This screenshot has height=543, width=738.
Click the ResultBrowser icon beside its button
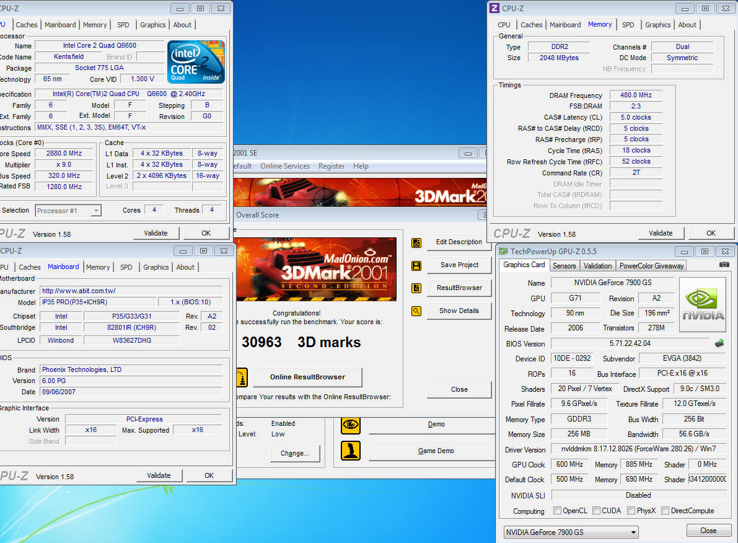pos(416,288)
